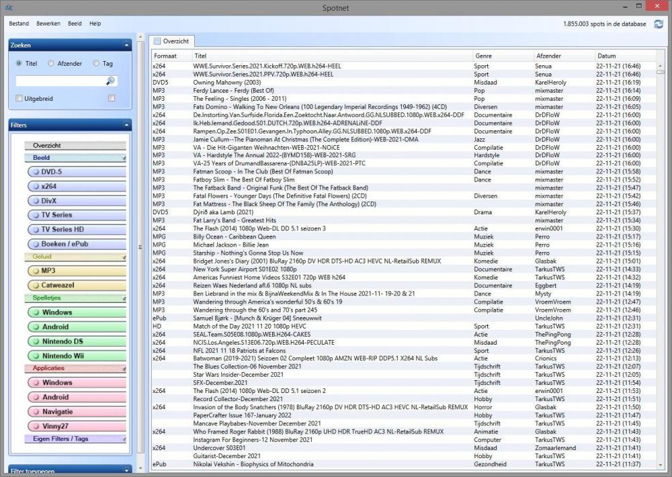This screenshot has width=672, height=477.
Task: Collapse the Filters panel
Action: click(126, 126)
